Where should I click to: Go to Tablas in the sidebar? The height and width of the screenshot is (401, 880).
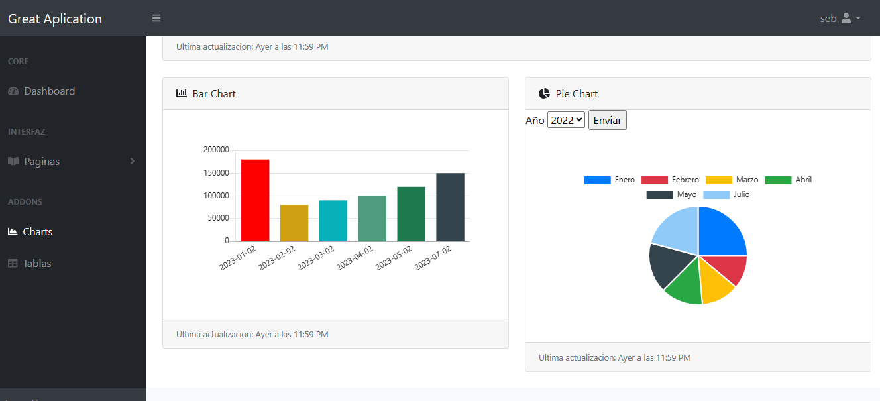click(36, 264)
